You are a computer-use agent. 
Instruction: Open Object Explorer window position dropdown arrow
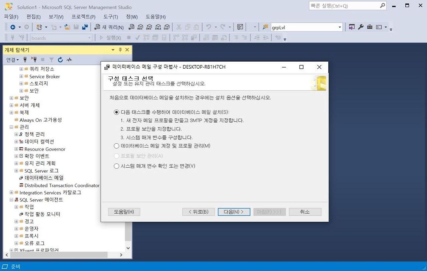(x=113, y=50)
